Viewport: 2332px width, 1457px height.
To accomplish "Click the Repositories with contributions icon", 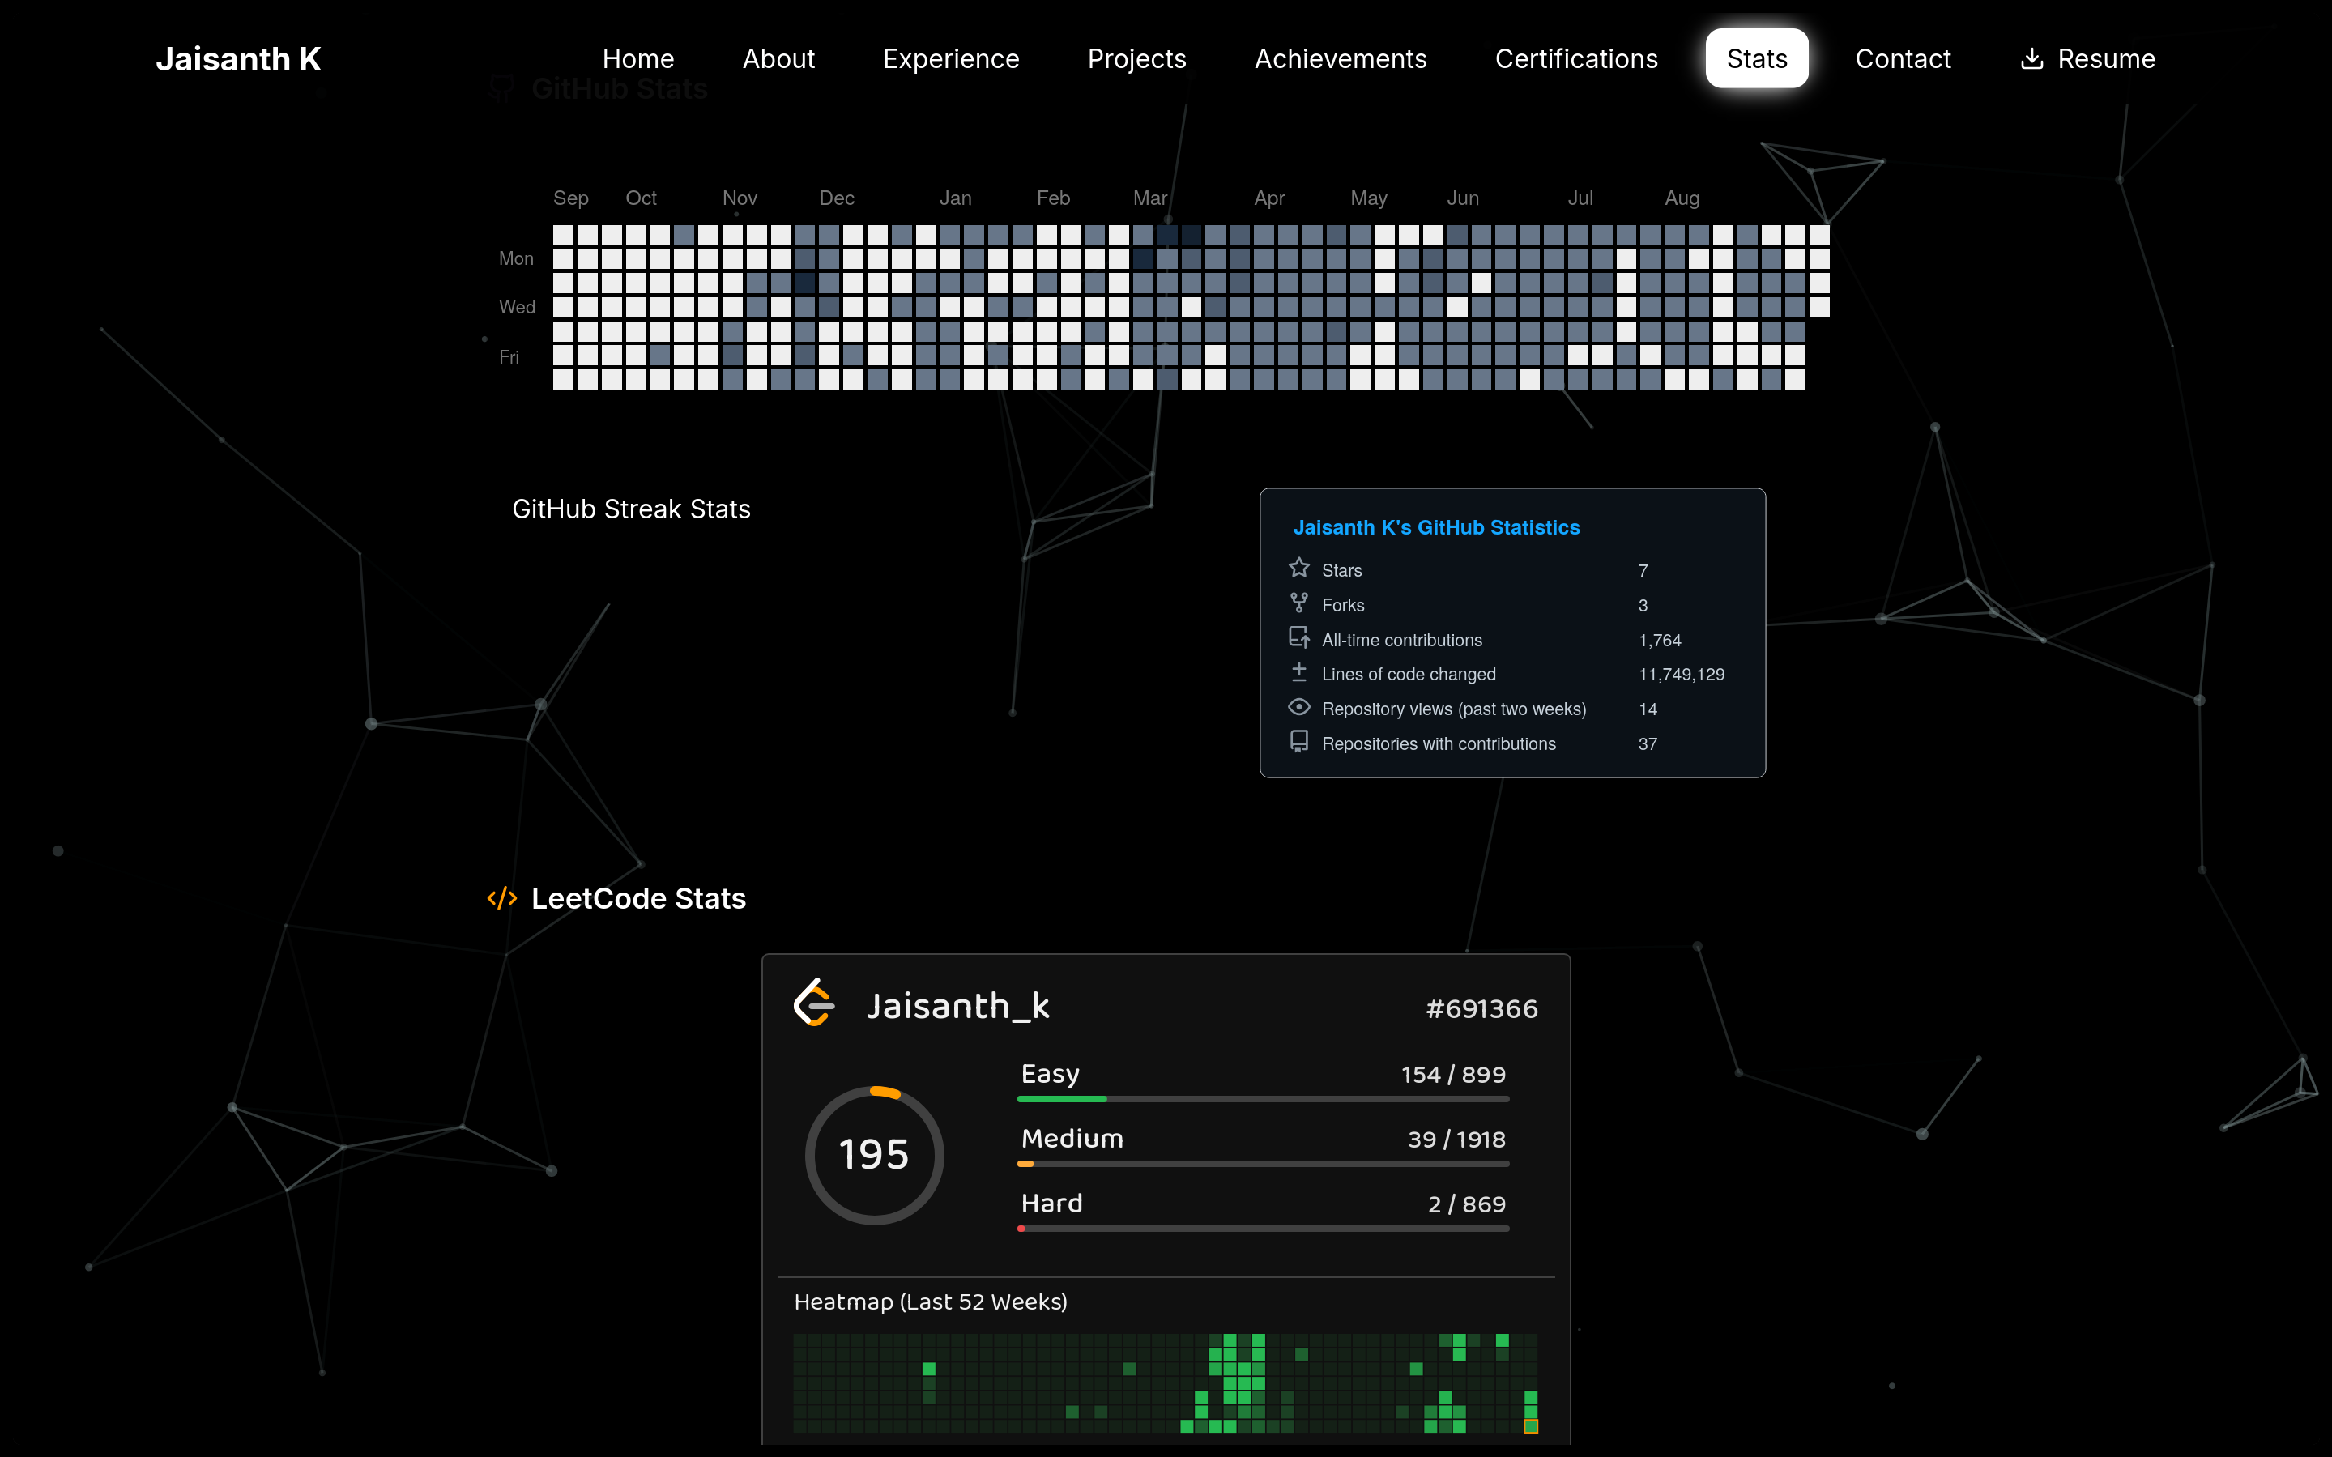I will point(1299,742).
